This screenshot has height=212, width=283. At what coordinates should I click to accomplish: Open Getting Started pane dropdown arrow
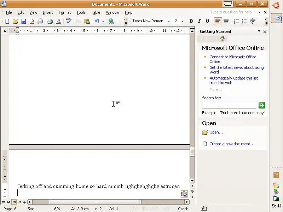(259, 31)
